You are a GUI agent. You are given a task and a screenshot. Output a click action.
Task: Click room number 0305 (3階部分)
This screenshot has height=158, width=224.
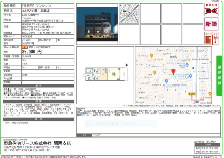30,15
